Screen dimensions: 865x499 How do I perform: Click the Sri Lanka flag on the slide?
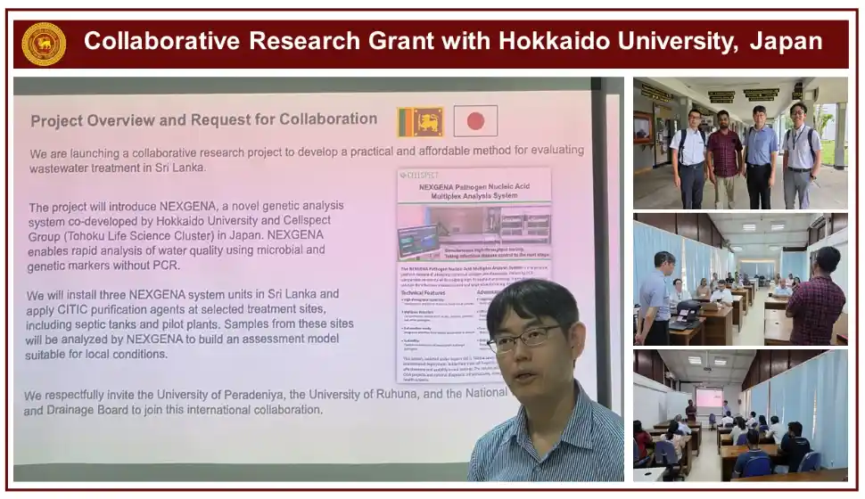[x=420, y=121]
